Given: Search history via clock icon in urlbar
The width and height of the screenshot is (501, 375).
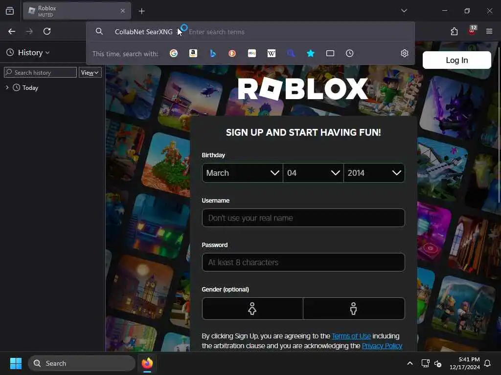Looking at the screenshot, I should (x=349, y=53).
